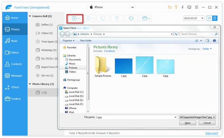224x138 pixels.
Task: Open the All Supported Image Files filter
Action: click(x=197, y=117)
